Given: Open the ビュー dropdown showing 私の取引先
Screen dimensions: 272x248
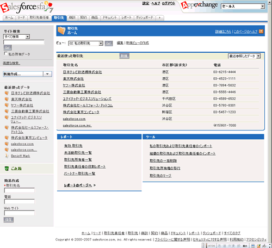Looking at the screenshot, I should (85, 44).
